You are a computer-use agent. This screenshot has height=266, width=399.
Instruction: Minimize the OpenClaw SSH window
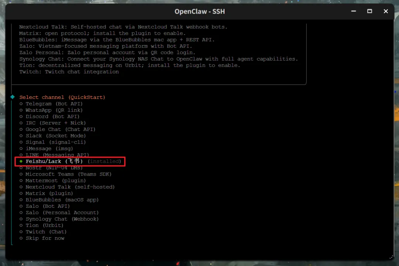[354, 11]
